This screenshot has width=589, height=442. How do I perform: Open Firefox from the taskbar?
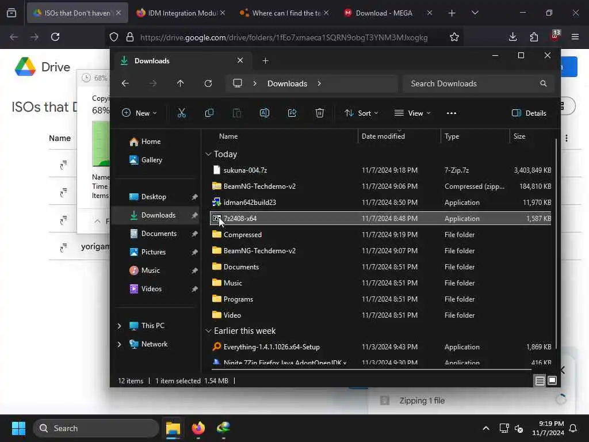coord(198,428)
